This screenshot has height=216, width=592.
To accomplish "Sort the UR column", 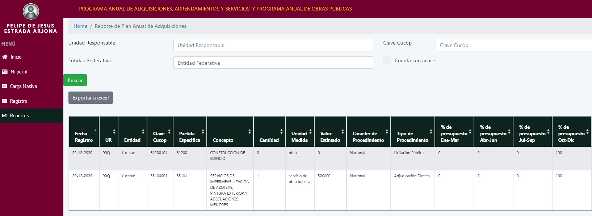I will click(114, 131).
